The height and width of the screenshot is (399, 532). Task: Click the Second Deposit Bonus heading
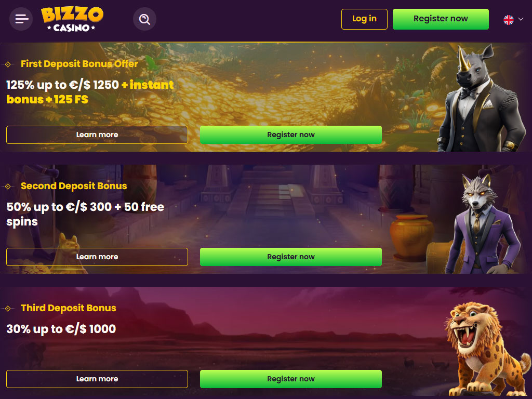[74, 186]
